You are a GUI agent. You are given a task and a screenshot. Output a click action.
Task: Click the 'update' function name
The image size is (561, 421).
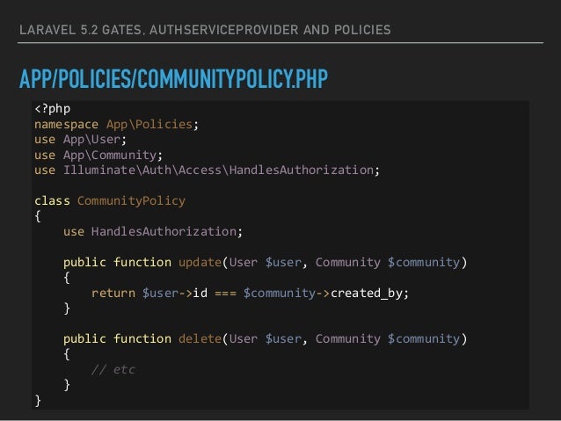click(200, 263)
